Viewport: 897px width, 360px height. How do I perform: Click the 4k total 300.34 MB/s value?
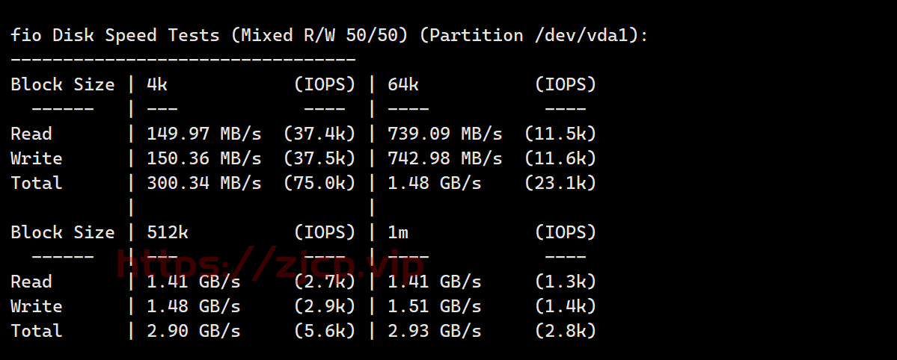tap(204, 184)
